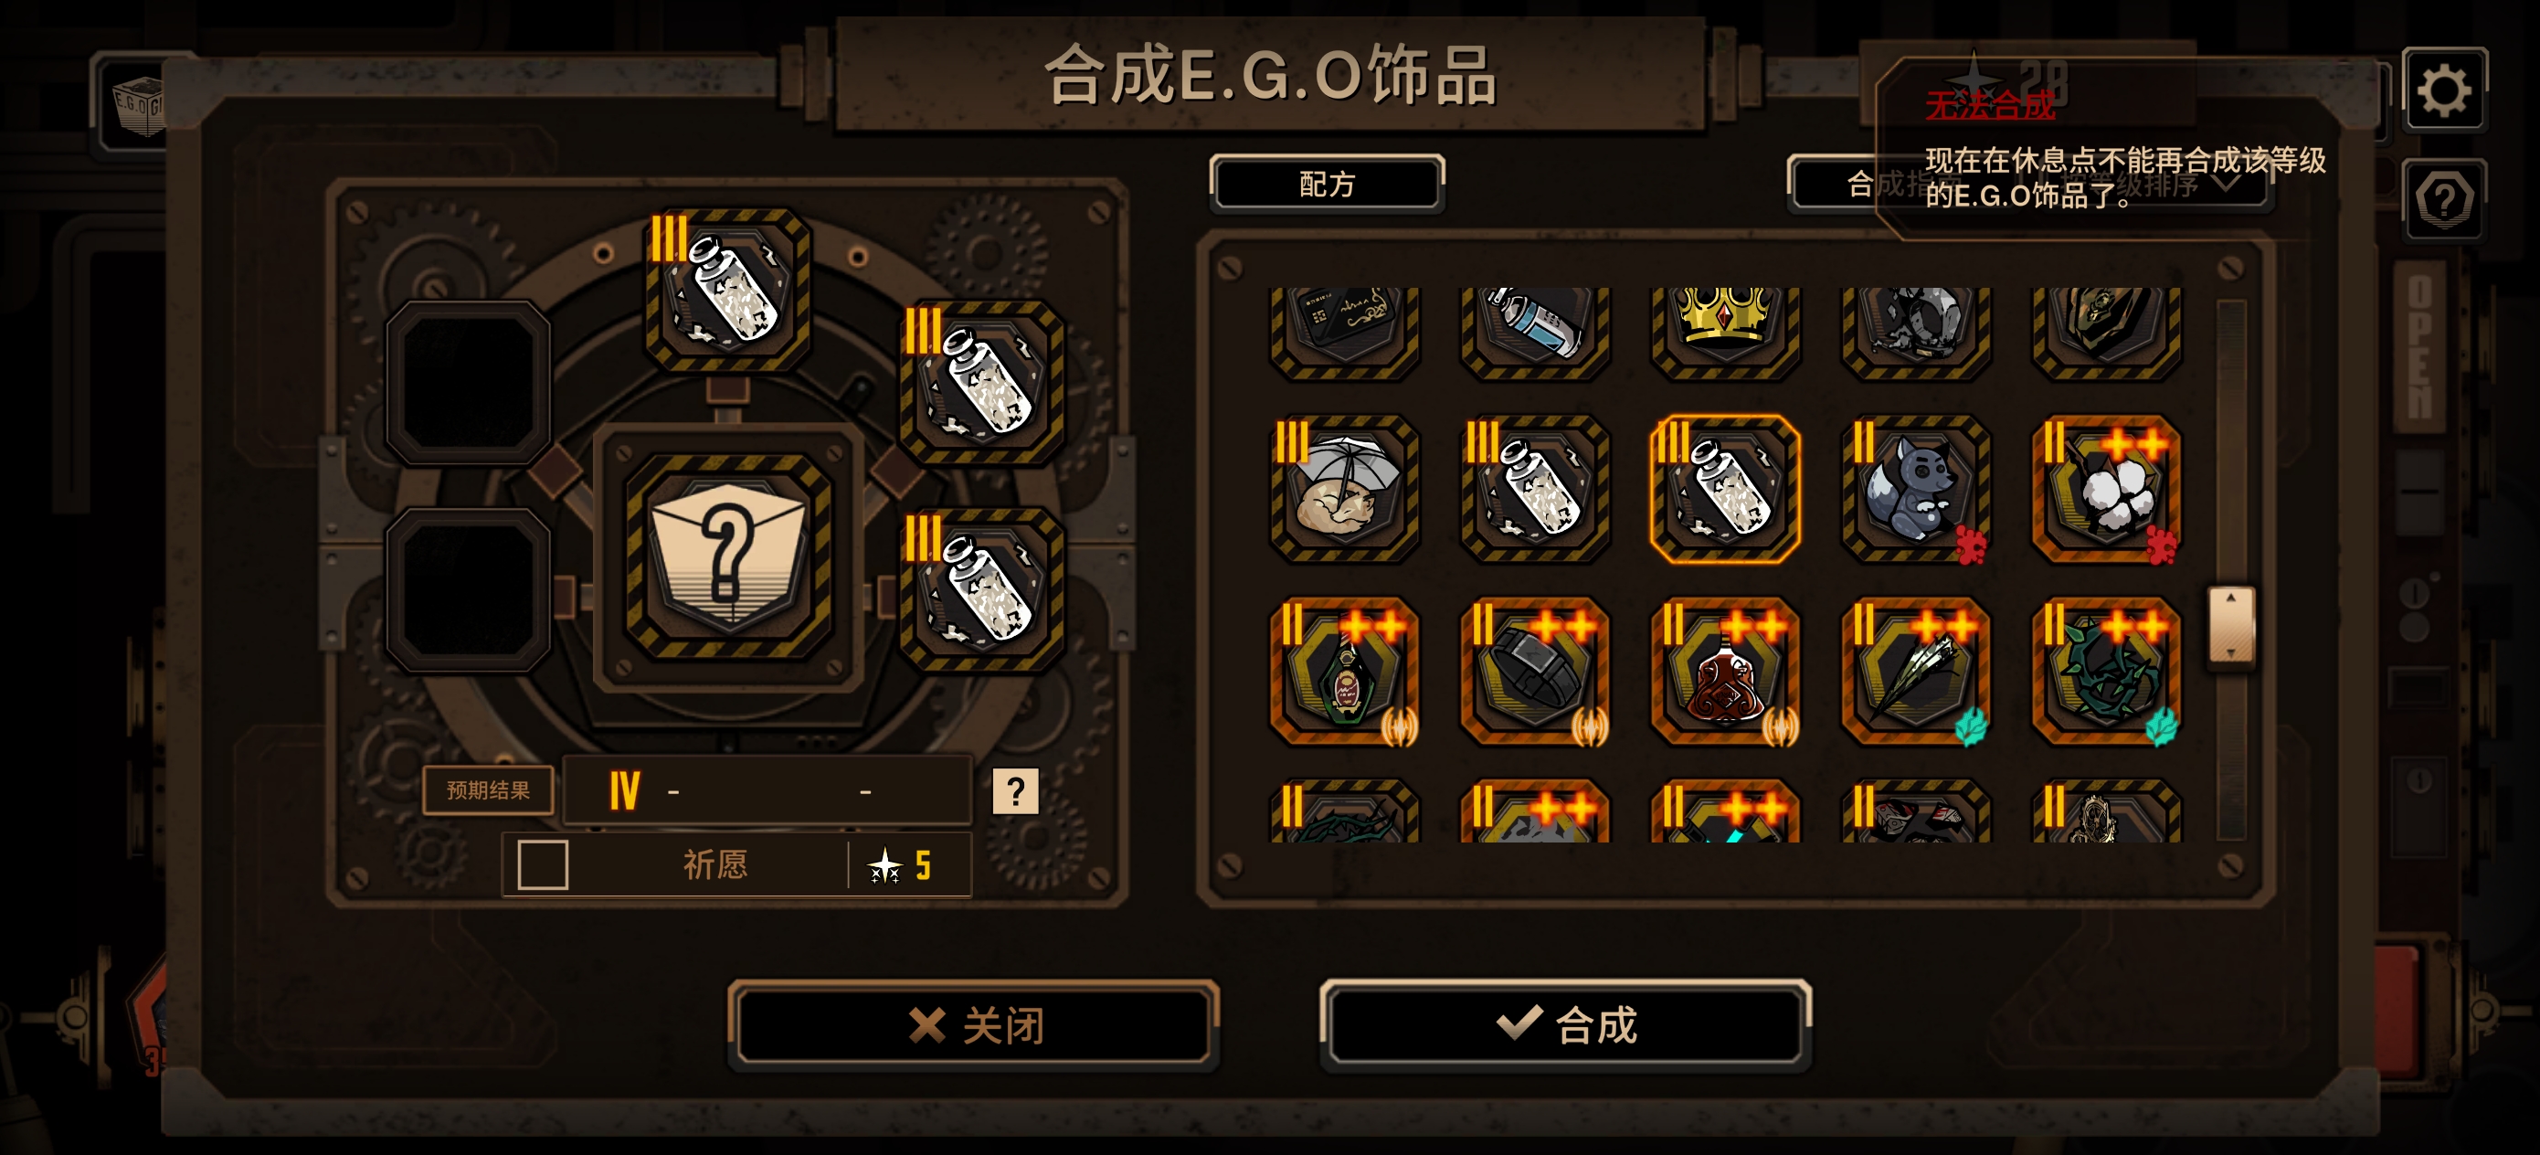2540x1155 pixels.
Task: Select the grey fox tier II gift
Action: pos(1916,489)
